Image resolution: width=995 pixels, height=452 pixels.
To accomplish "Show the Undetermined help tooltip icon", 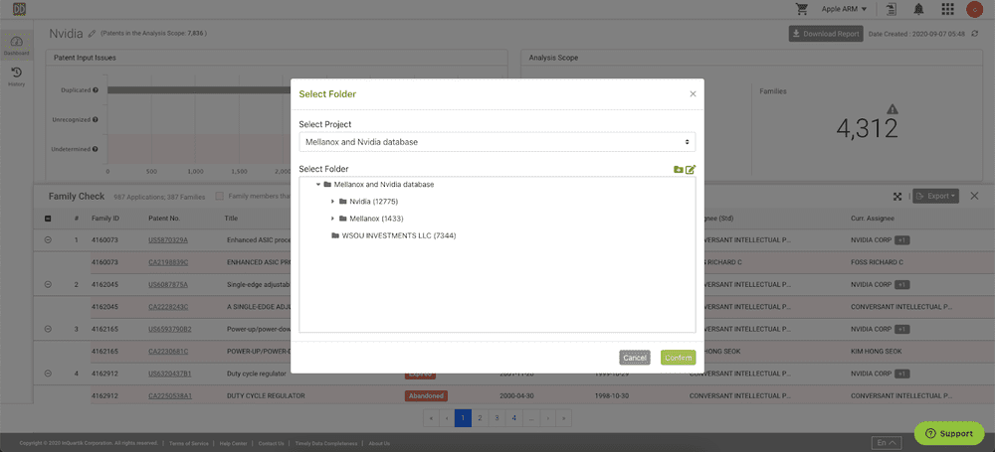I will pyautogui.click(x=96, y=149).
